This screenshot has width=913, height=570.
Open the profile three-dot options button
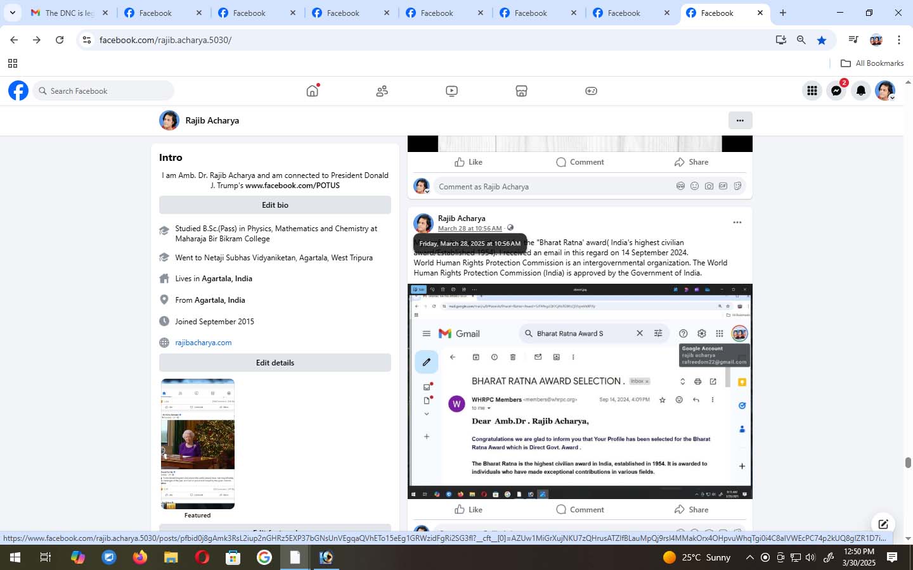(x=740, y=120)
